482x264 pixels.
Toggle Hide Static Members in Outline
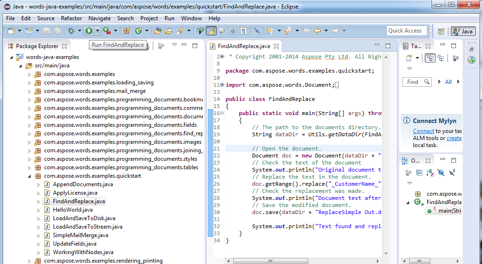(452, 173)
